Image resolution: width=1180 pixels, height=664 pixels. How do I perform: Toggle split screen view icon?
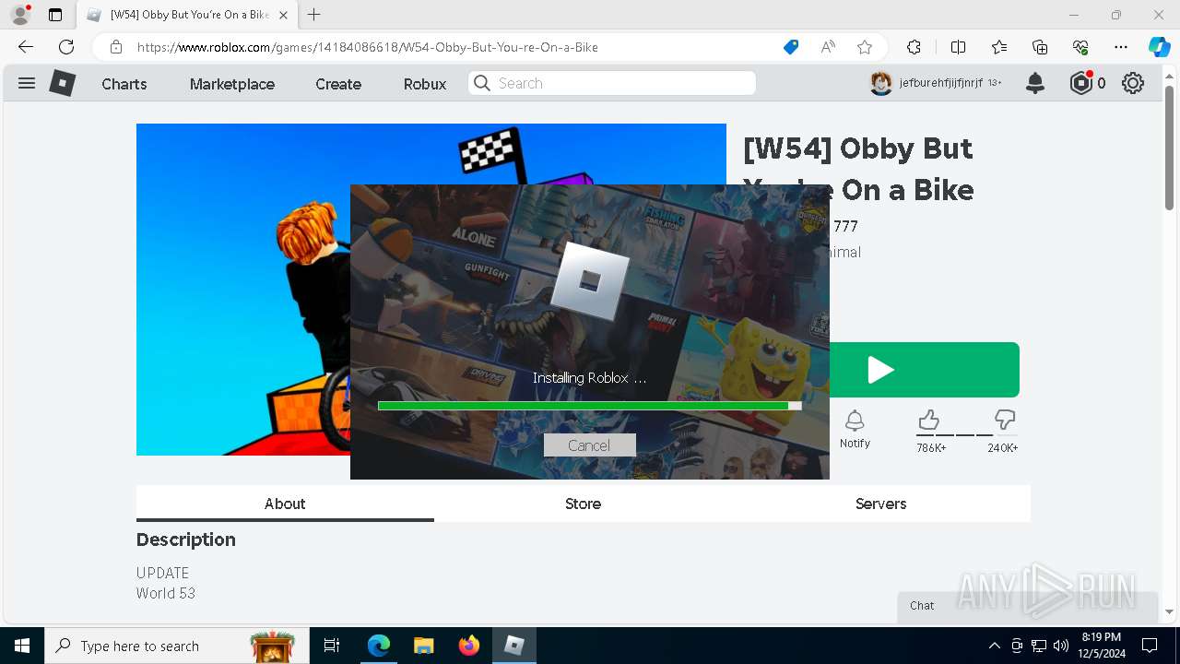958,47
